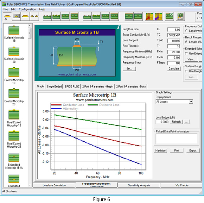Click the structure list scroll down arrow

click(x=30, y=185)
